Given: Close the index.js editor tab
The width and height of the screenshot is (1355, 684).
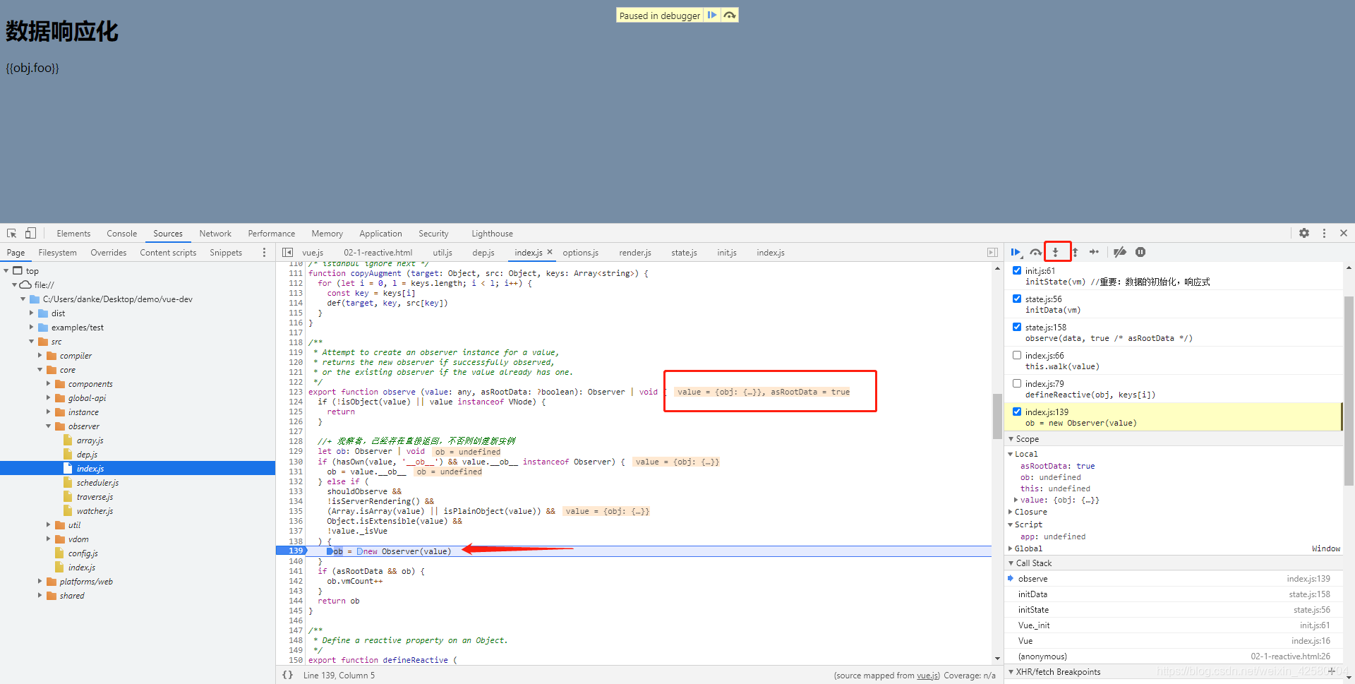Looking at the screenshot, I should tap(550, 252).
